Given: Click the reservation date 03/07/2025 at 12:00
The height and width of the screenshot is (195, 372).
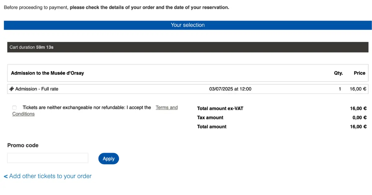Looking at the screenshot, I should point(230,89).
